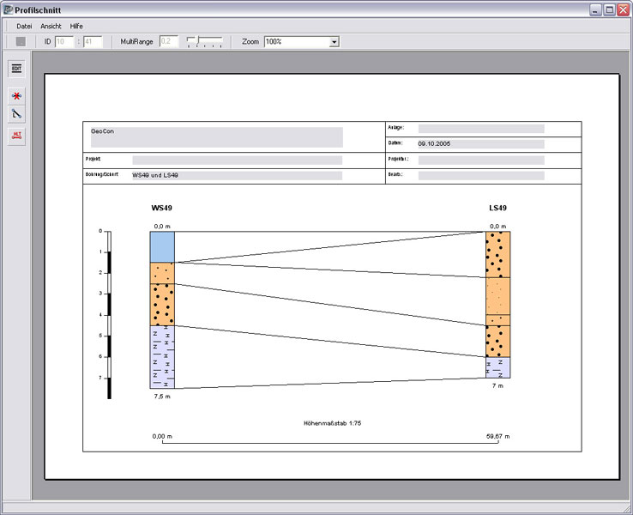633x515 pixels.
Task: Maximize the Profilschnitt window
Action: [608, 9]
